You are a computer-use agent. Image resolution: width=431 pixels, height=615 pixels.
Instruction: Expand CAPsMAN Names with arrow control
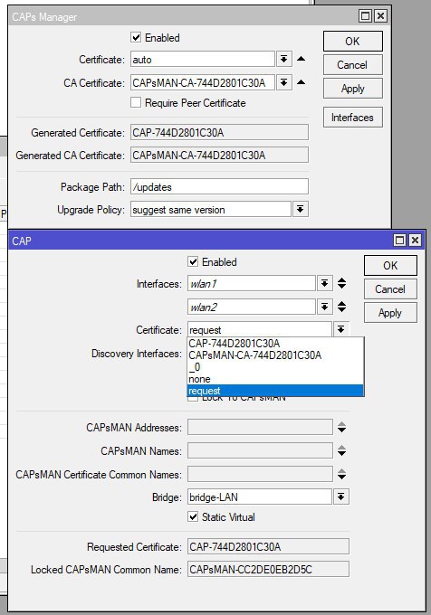click(x=341, y=450)
